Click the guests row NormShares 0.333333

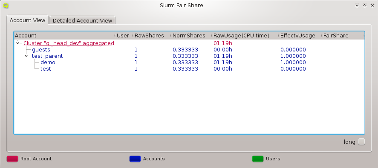(185, 50)
